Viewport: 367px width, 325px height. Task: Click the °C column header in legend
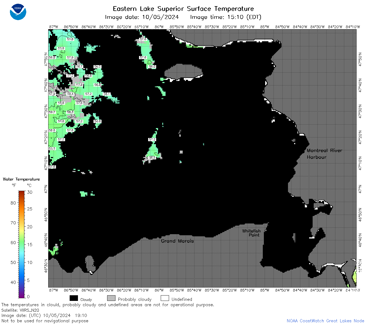pyautogui.click(x=29, y=185)
